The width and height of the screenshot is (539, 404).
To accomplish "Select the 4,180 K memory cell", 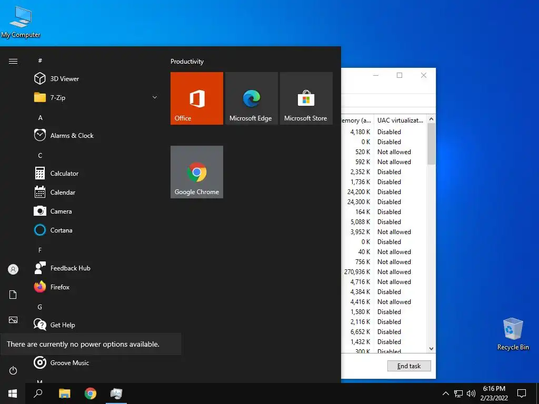I will tap(360, 132).
